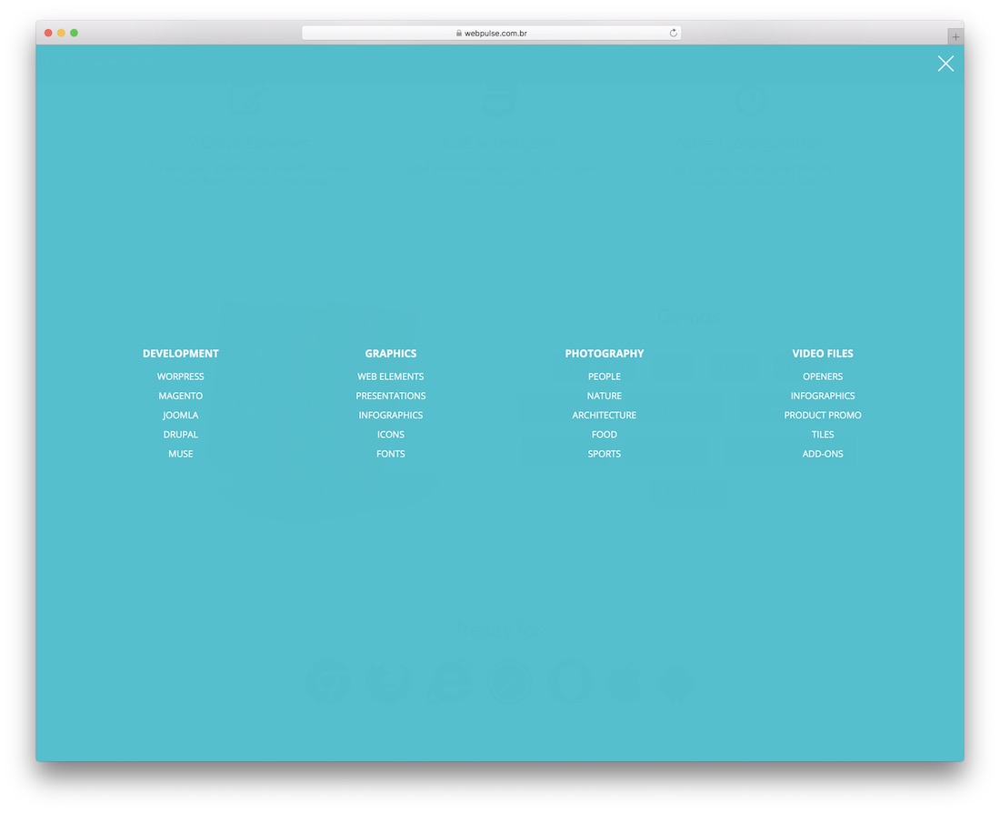Open Infographics under Graphics

pos(390,415)
